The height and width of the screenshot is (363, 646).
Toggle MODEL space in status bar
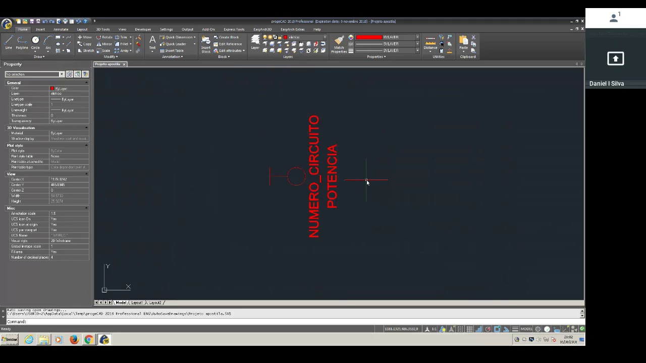click(526, 329)
